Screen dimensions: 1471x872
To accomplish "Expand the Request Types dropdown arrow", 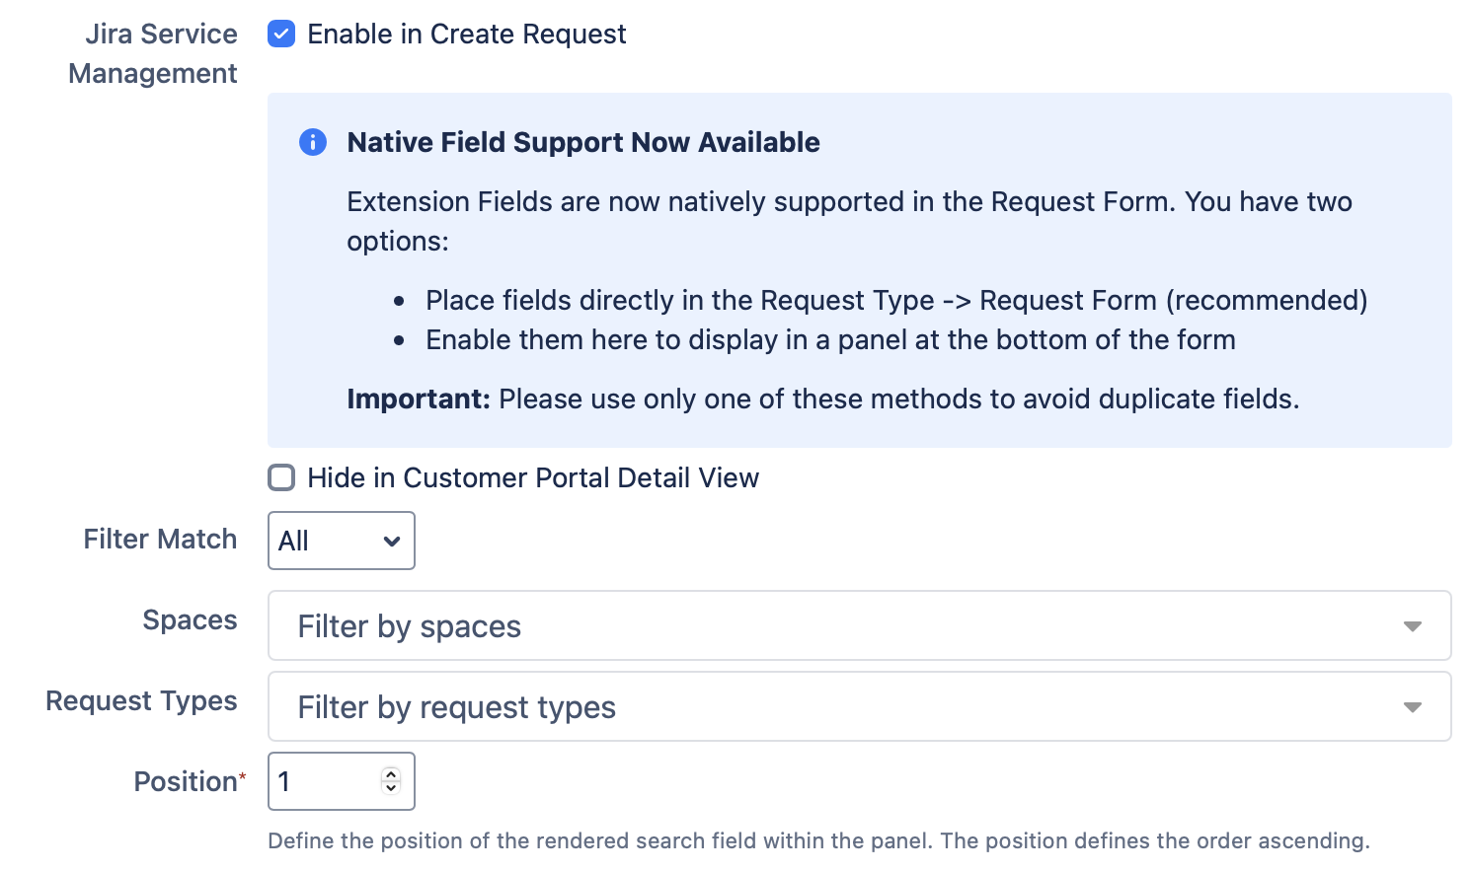I will tap(1412, 707).
